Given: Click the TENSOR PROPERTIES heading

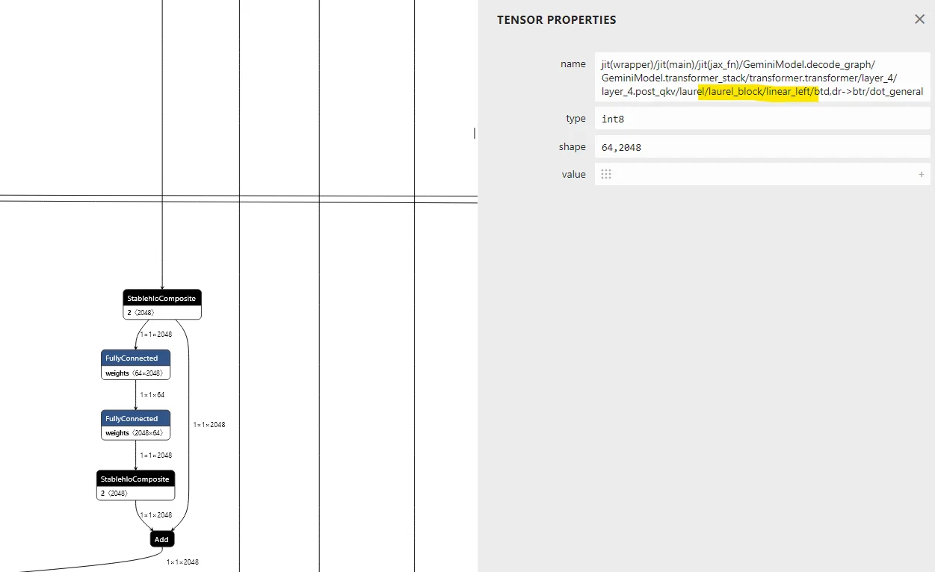Looking at the screenshot, I should [x=557, y=20].
